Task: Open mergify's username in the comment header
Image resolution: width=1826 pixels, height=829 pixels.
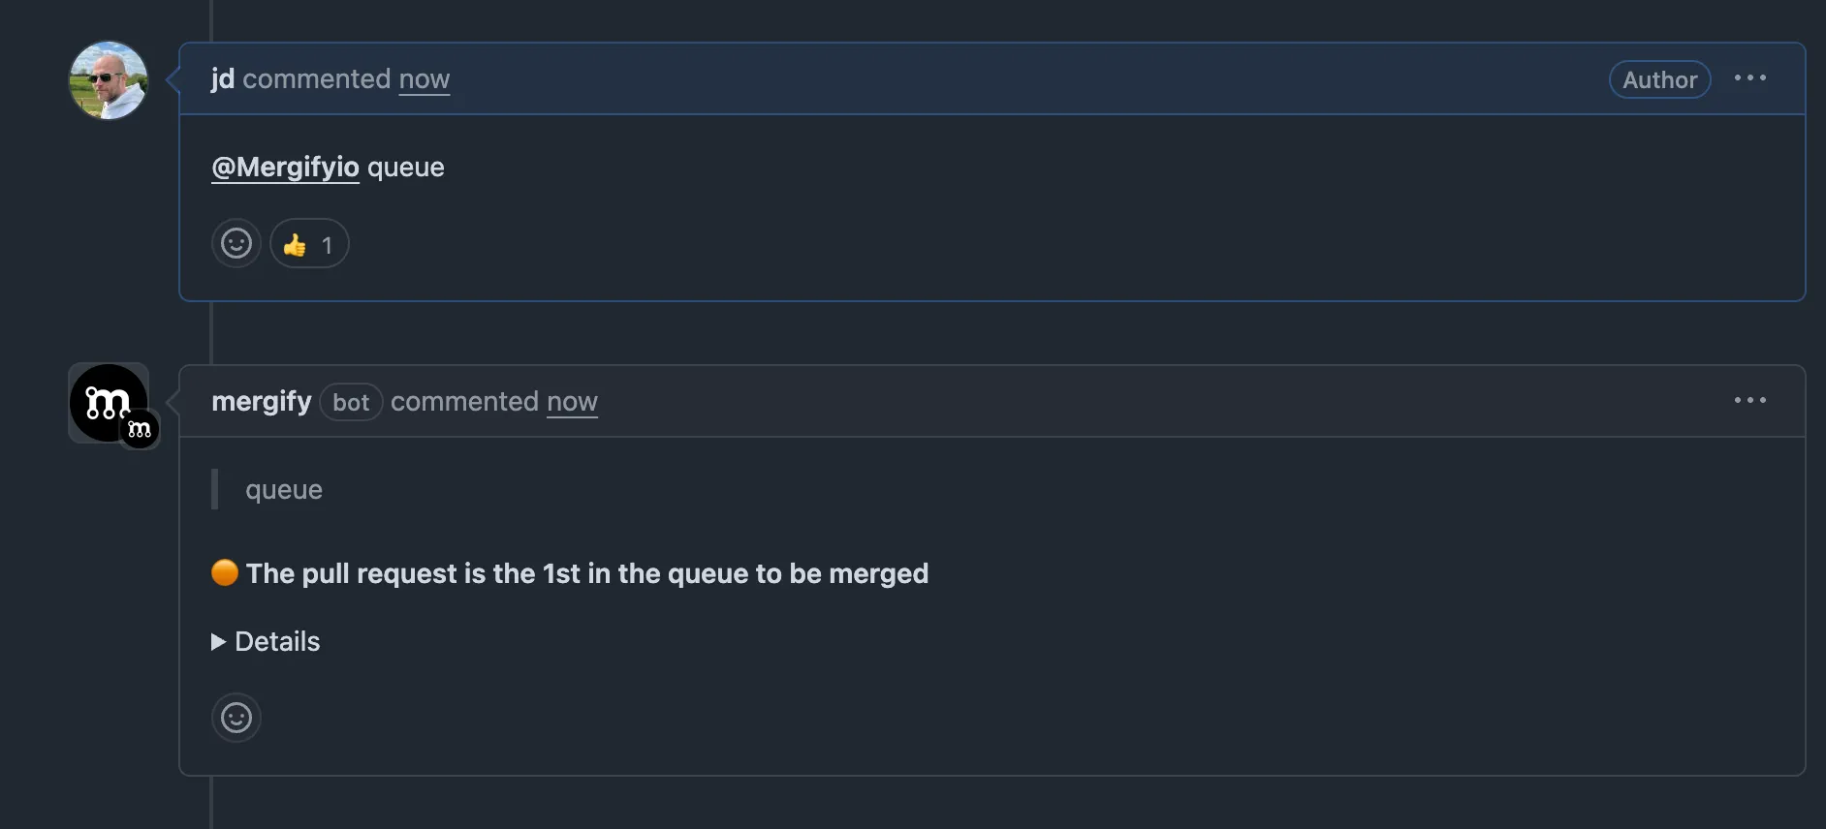Action: click(x=261, y=401)
